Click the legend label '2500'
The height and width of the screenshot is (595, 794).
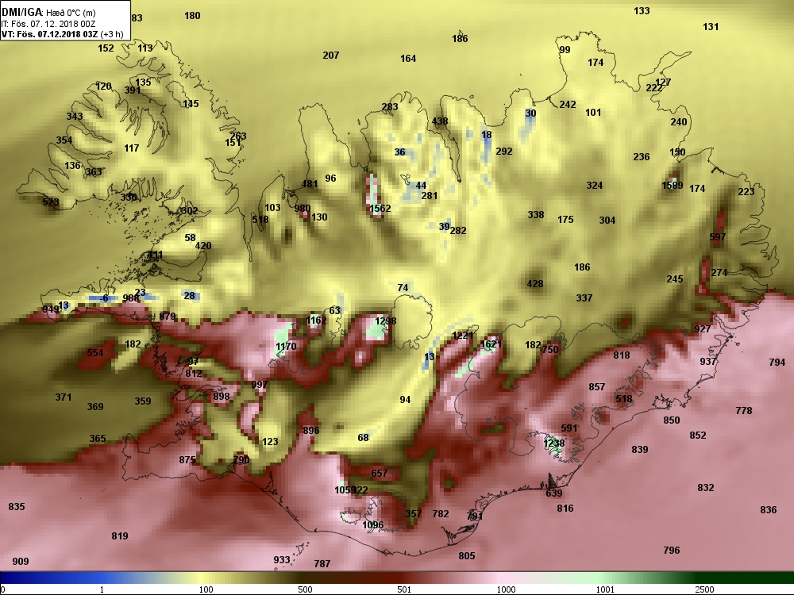point(704,589)
